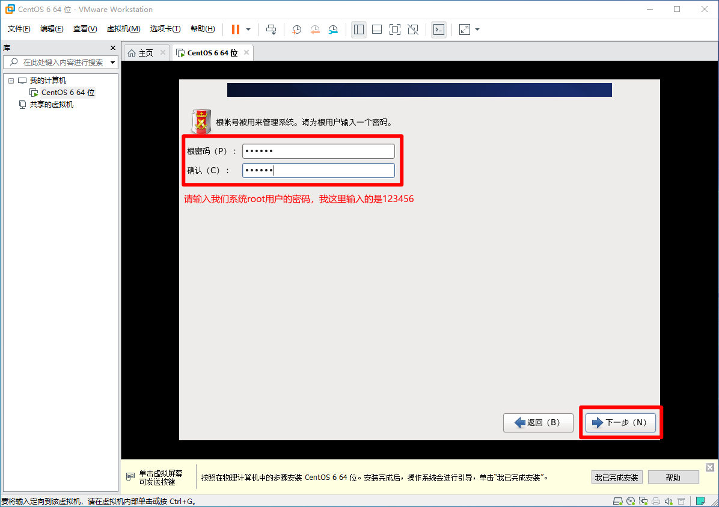
Task: Select 共享的虚拟机 in the library
Action: 51,105
